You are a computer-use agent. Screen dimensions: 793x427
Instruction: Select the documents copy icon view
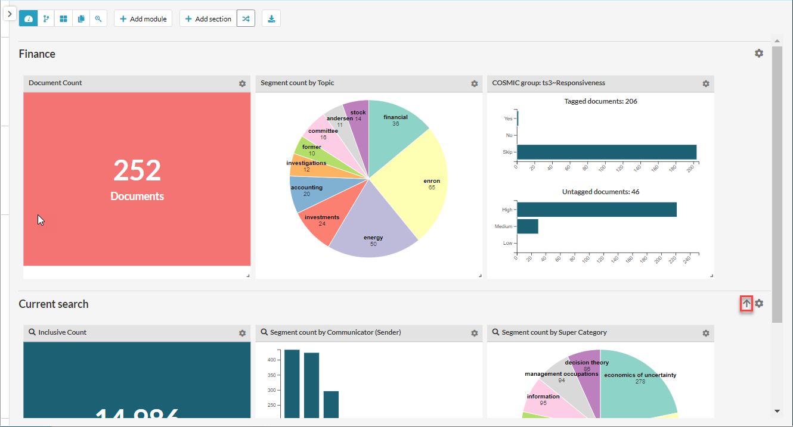coord(81,18)
